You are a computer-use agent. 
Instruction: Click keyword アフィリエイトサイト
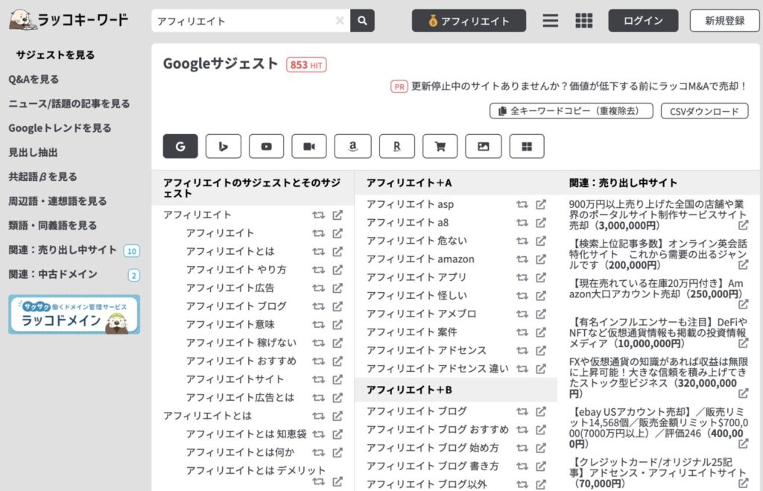[x=235, y=379]
